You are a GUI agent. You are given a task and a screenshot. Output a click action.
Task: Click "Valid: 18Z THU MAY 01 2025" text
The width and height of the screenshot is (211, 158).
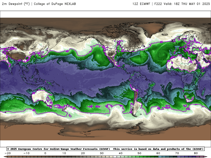click(187, 4)
